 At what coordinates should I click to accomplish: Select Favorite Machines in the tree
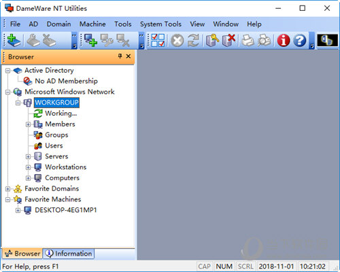click(53, 199)
